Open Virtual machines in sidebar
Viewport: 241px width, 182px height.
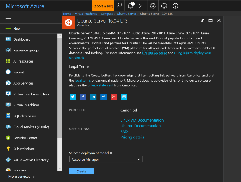pos(26,105)
